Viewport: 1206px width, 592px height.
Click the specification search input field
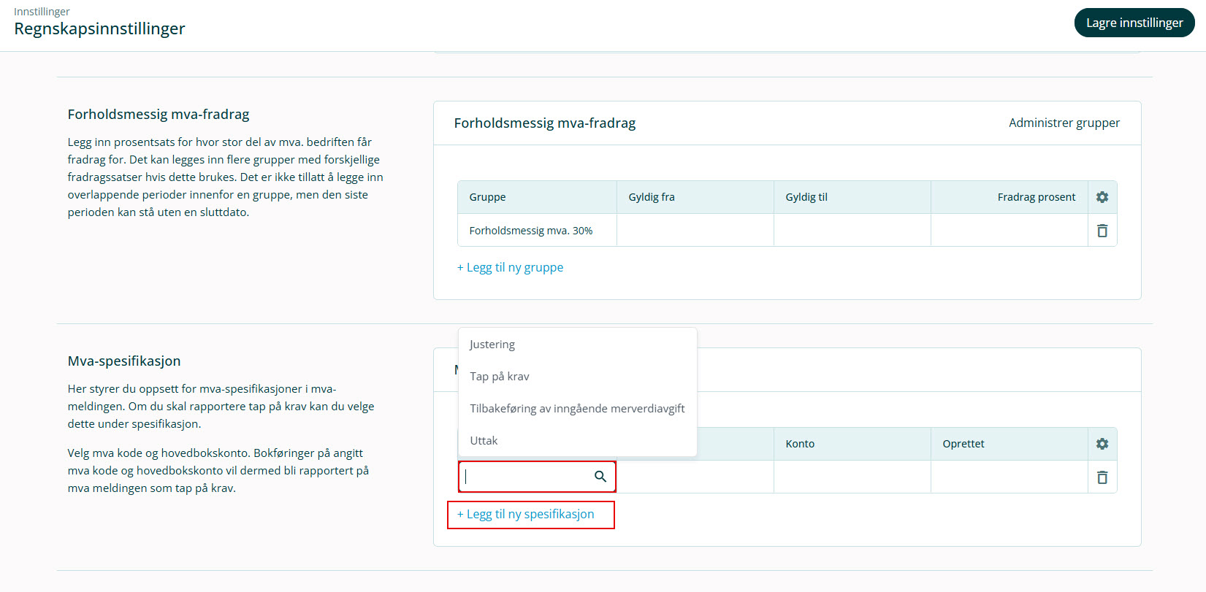[526, 477]
